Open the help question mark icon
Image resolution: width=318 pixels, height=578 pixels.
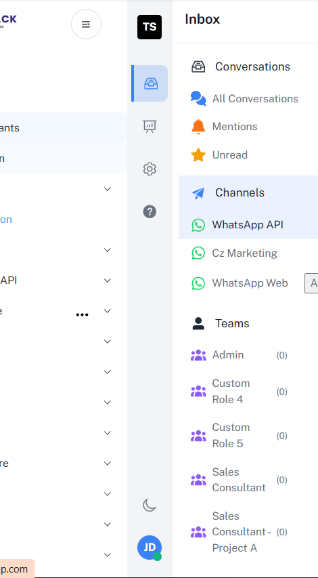150,211
